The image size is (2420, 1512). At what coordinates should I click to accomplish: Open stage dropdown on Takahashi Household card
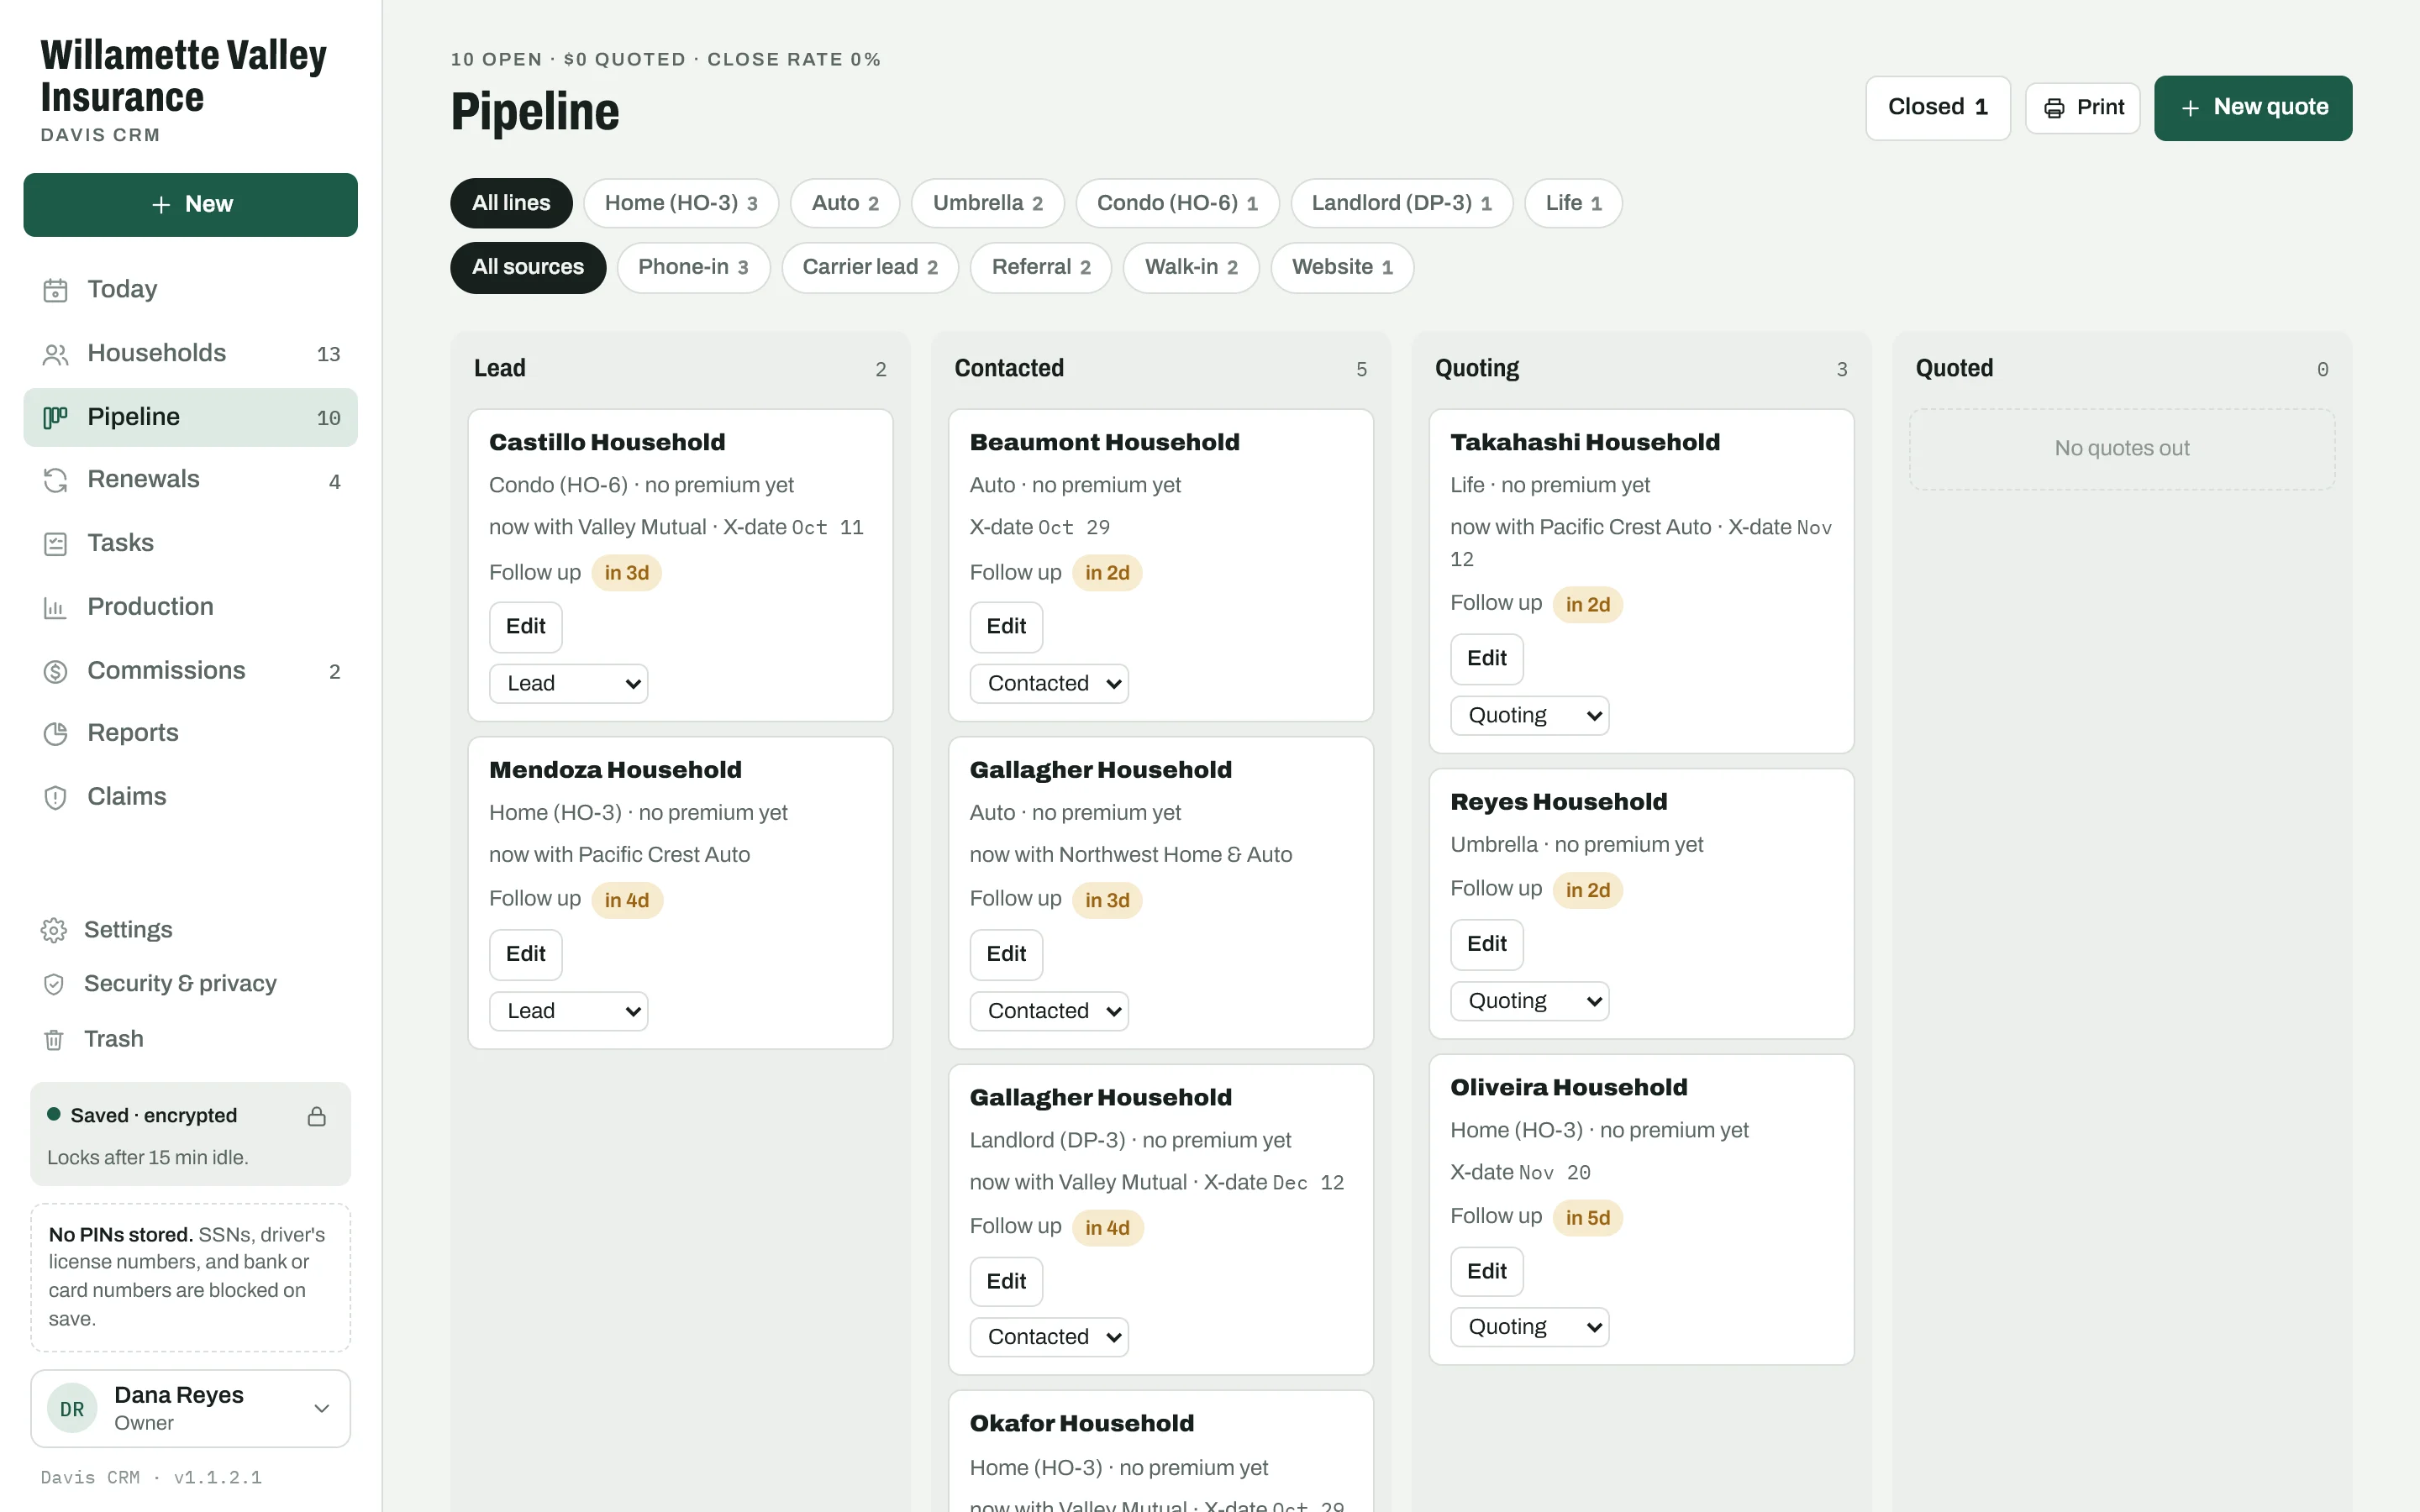tap(1530, 715)
